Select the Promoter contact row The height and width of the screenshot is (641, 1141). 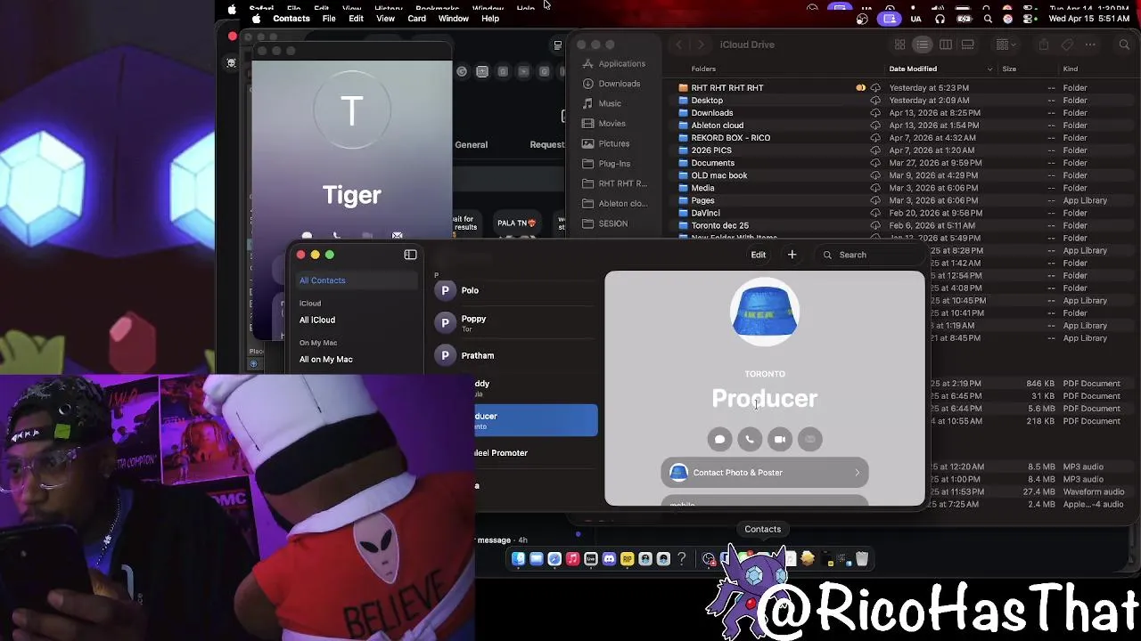[536, 453]
